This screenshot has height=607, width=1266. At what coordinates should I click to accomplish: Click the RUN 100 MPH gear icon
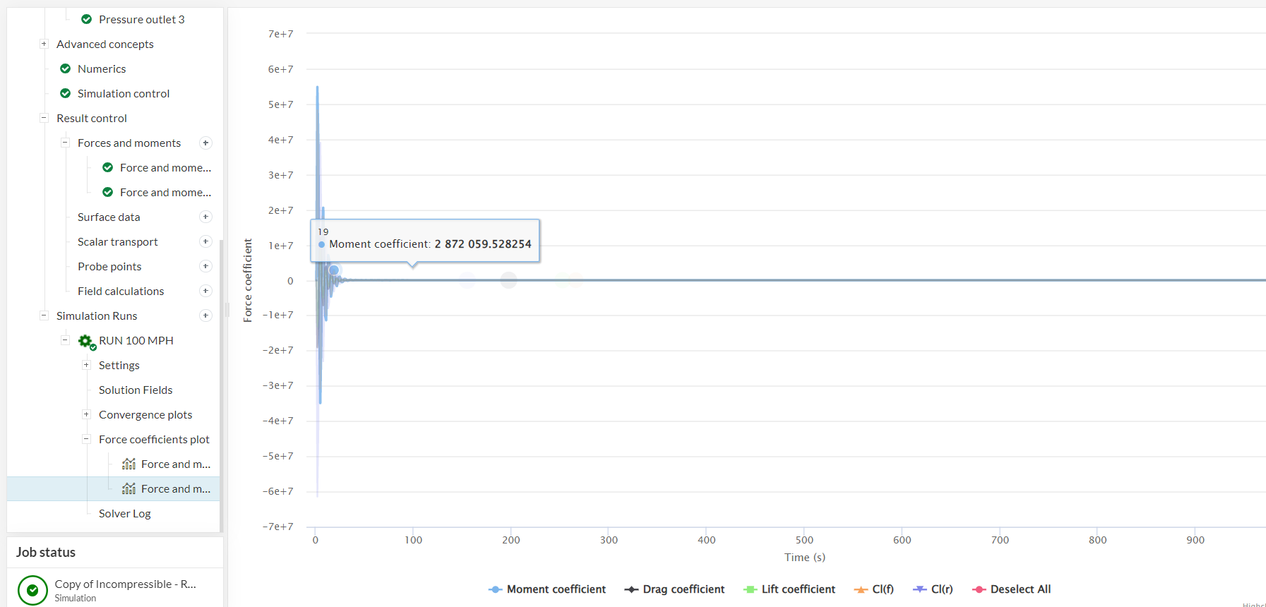[86, 342]
